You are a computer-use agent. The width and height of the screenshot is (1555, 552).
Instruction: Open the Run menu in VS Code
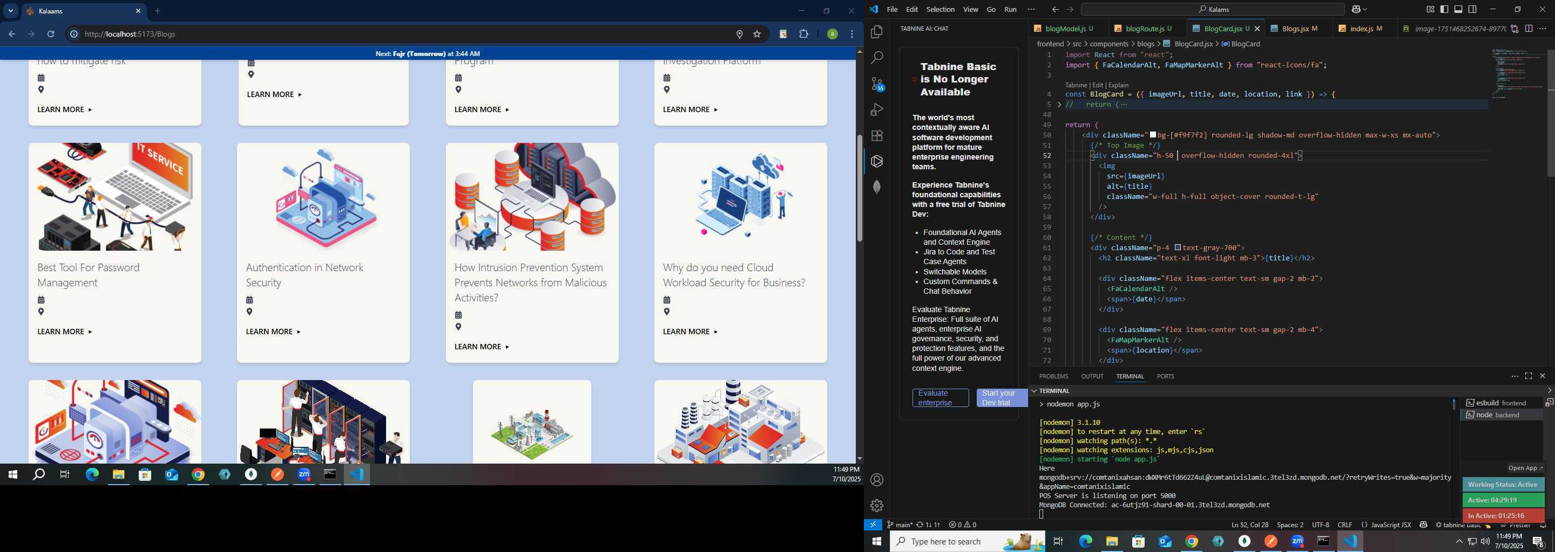(1011, 10)
